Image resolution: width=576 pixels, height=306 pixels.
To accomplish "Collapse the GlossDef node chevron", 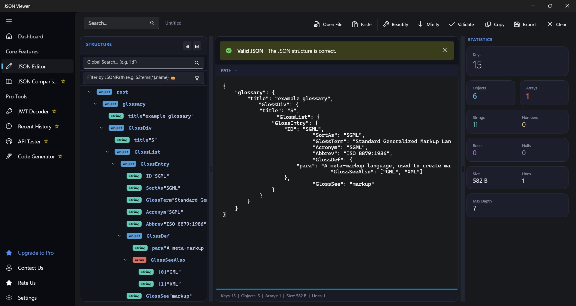I will tap(119, 236).
